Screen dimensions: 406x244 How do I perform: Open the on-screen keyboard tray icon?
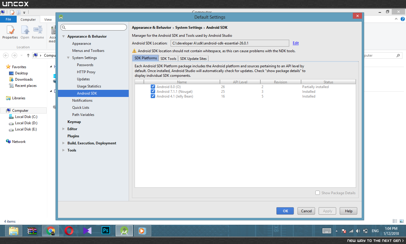[x=327, y=231]
